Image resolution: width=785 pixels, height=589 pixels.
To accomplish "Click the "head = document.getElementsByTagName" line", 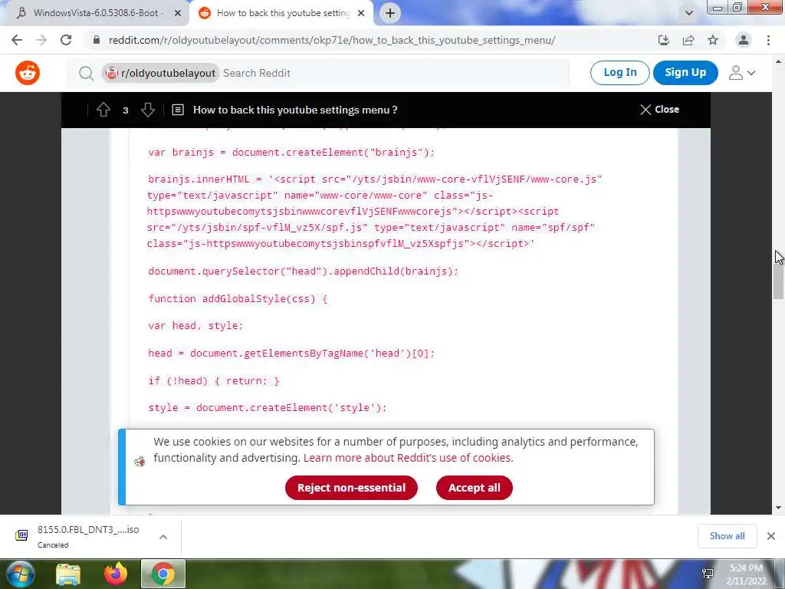I will [x=291, y=353].
